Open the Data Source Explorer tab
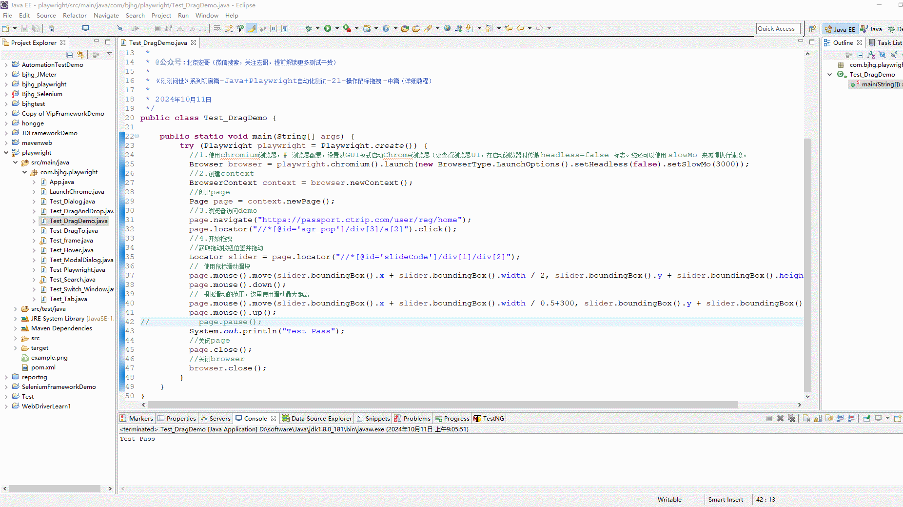The height and width of the screenshot is (507, 903). tap(317, 418)
